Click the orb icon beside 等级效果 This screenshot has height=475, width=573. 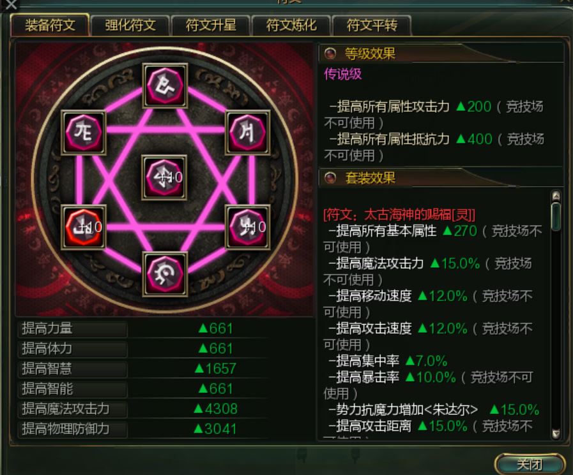coord(330,54)
